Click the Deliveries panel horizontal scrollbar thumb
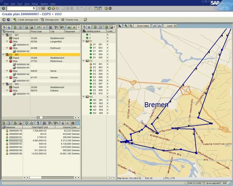This screenshot has width=233, height=186. 35,177
